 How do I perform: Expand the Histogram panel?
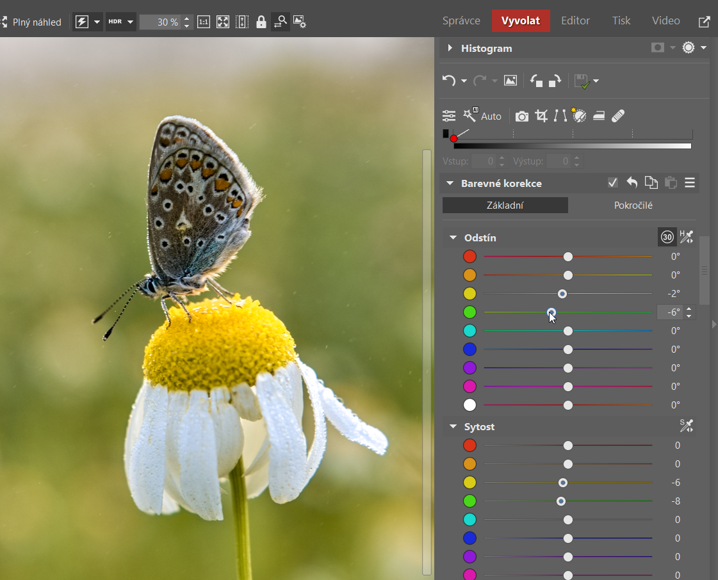click(450, 48)
